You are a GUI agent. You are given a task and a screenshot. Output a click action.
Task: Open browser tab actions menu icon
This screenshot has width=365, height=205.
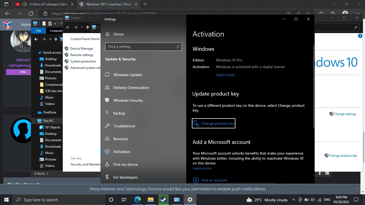click(6, 4)
